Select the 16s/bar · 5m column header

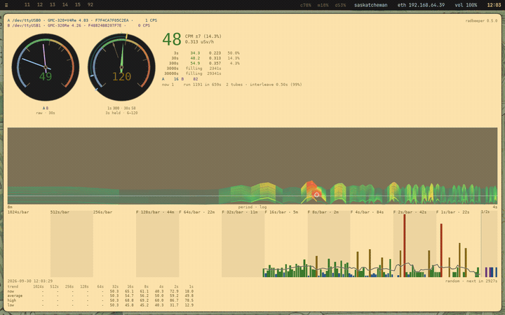(x=281, y=212)
